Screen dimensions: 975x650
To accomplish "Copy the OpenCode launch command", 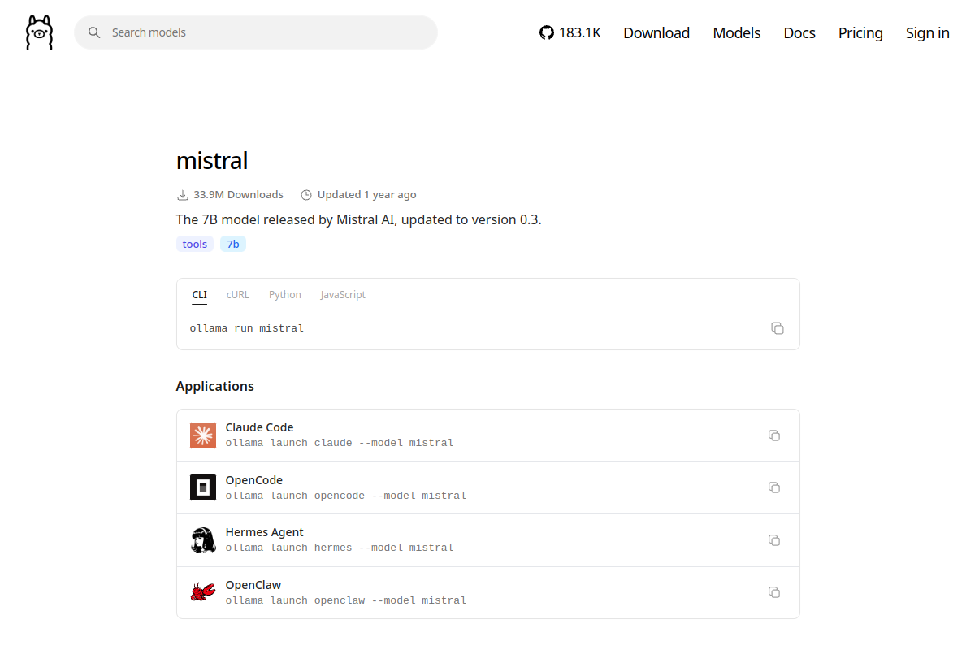I will (774, 487).
